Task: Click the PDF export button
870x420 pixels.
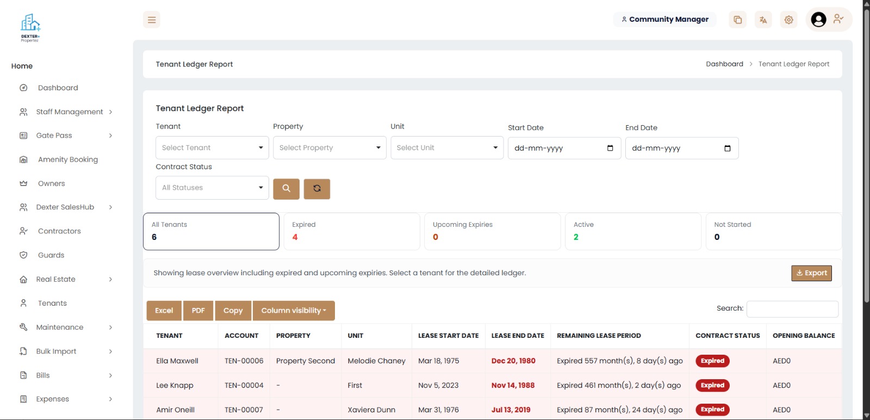Action: [x=198, y=311]
